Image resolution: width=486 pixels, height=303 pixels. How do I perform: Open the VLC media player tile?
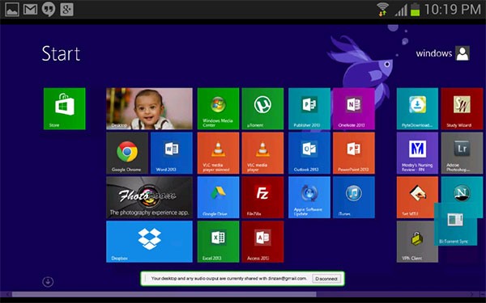[262, 153]
